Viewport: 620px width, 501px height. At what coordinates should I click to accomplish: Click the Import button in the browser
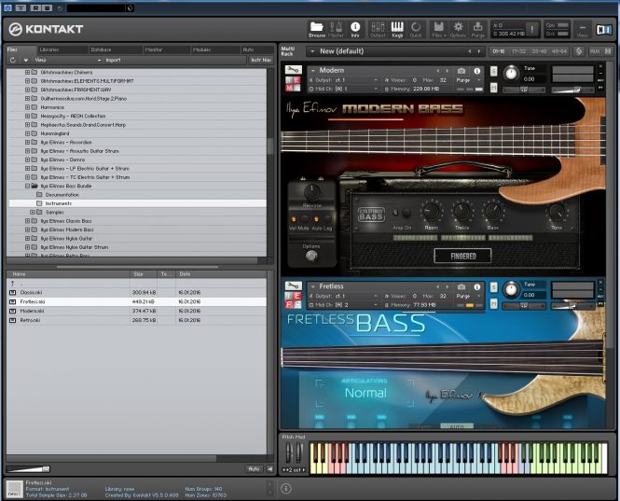coord(113,60)
